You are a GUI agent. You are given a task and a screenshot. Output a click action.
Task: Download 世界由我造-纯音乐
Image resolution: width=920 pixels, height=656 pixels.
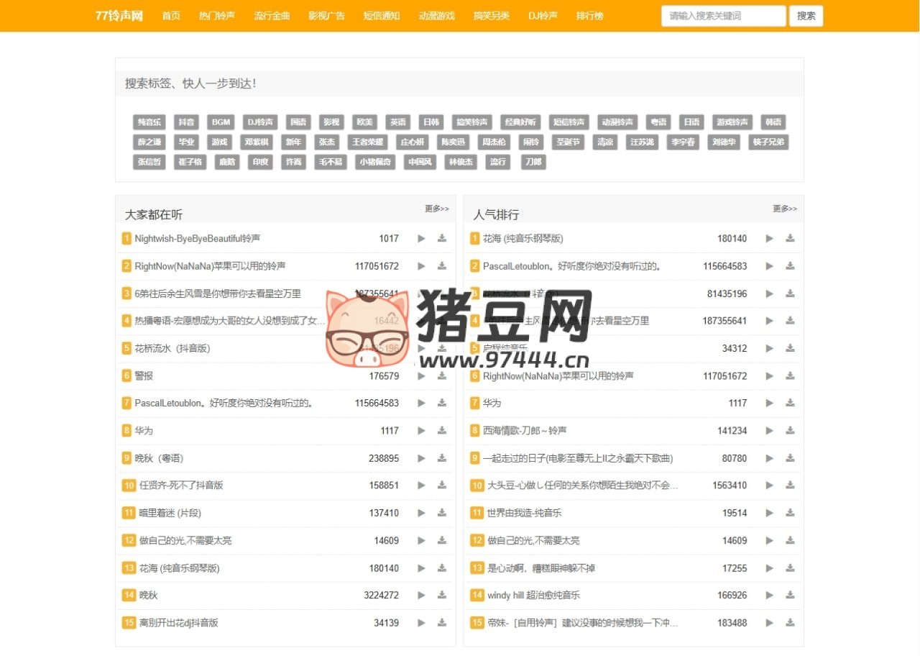790,513
